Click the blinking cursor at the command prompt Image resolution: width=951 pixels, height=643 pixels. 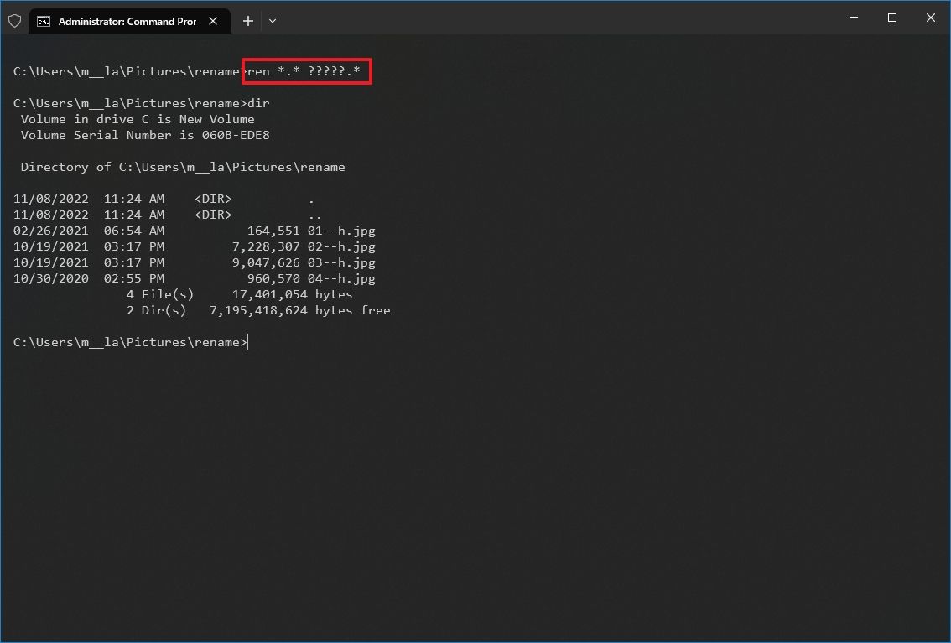[x=247, y=341]
